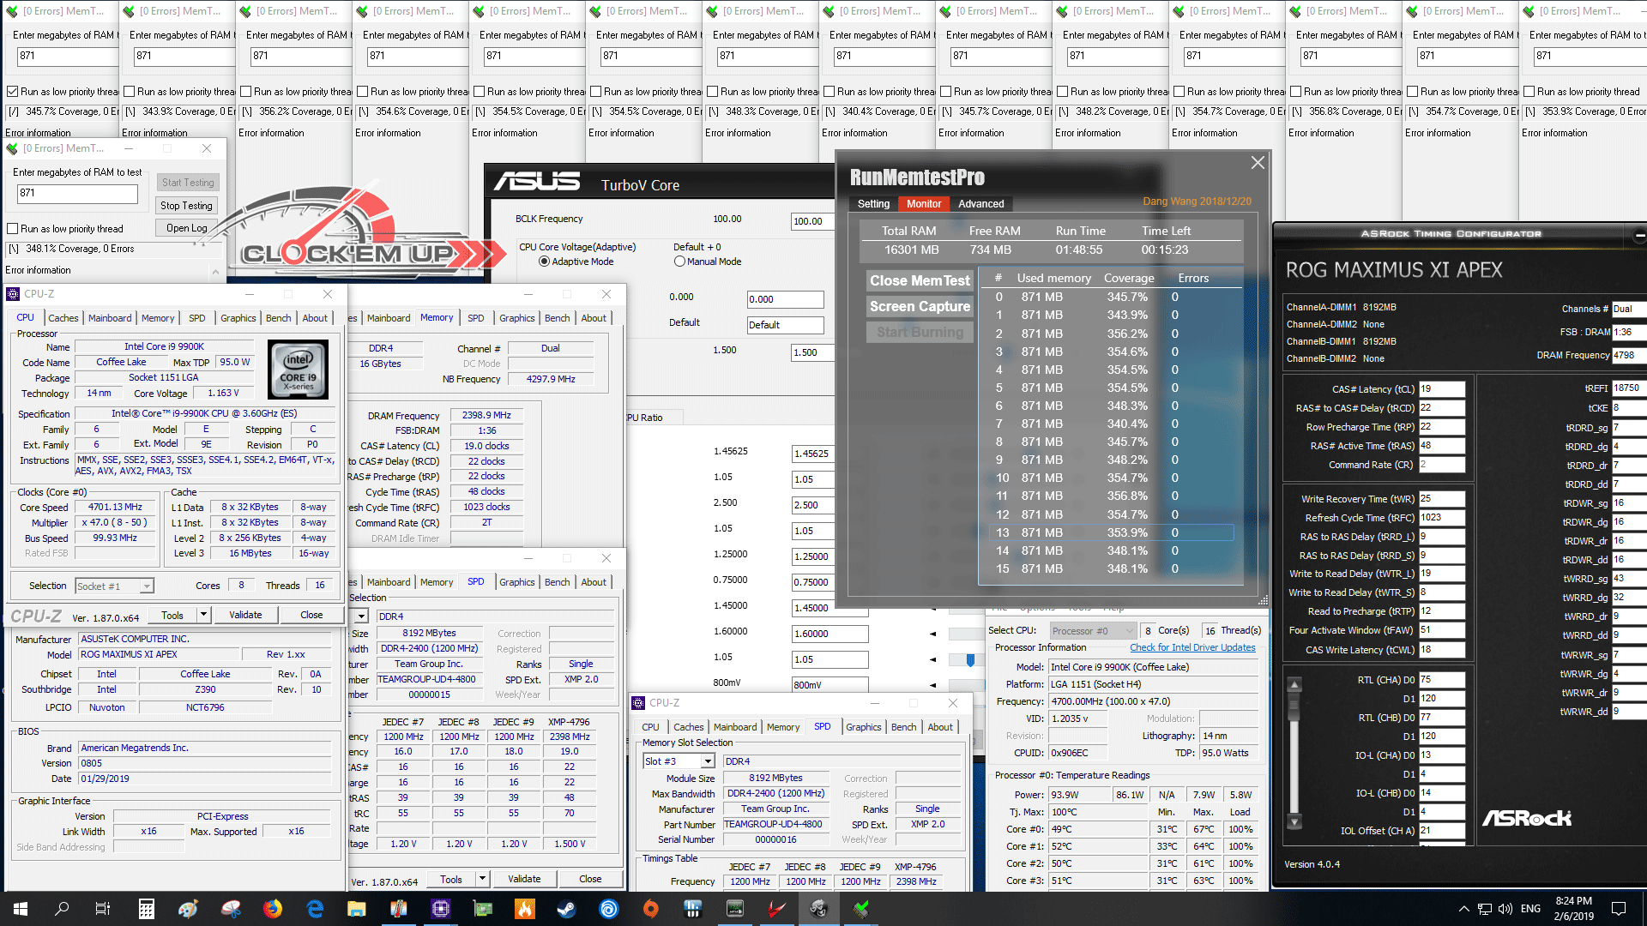The width and height of the screenshot is (1647, 926).
Task: Click the Snipping Tool taskbar icon
Action: click(231, 908)
